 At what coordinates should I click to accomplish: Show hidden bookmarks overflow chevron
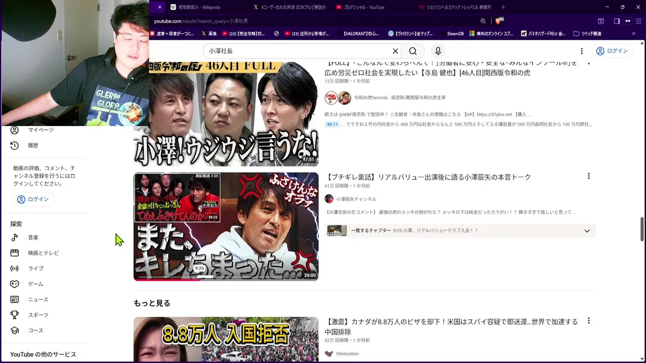[x=634, y=34]
